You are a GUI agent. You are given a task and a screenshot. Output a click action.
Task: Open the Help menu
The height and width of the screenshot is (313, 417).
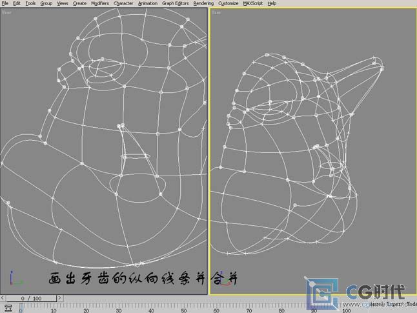272,3
